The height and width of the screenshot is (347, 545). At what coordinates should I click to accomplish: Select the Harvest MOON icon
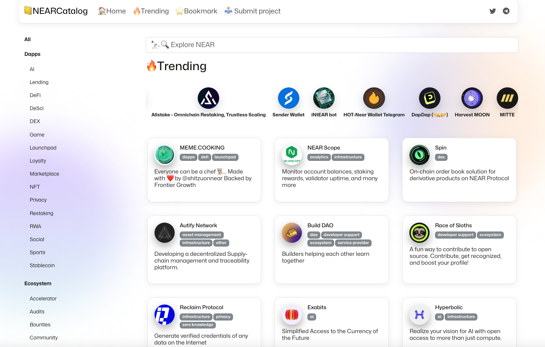472,98
